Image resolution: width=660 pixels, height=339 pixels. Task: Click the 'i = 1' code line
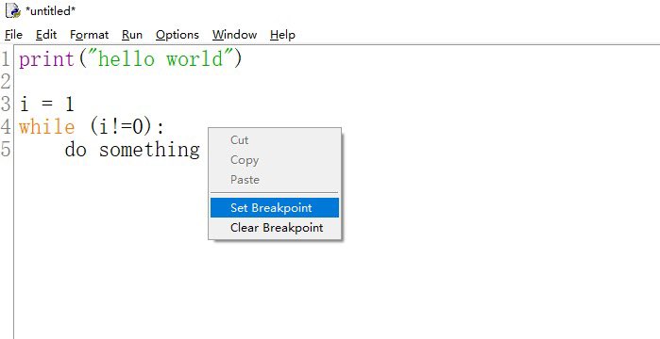[x=46, y=104]
